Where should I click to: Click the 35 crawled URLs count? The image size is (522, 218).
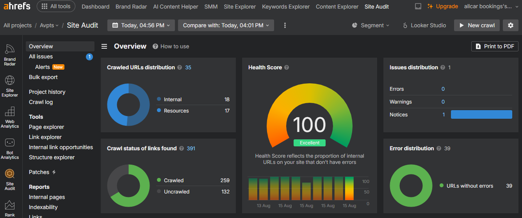pyautogui.click(x=188, y=67)
